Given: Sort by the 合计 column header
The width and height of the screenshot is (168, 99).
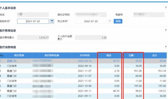Looking at the screenshot, I should point(154,55).
